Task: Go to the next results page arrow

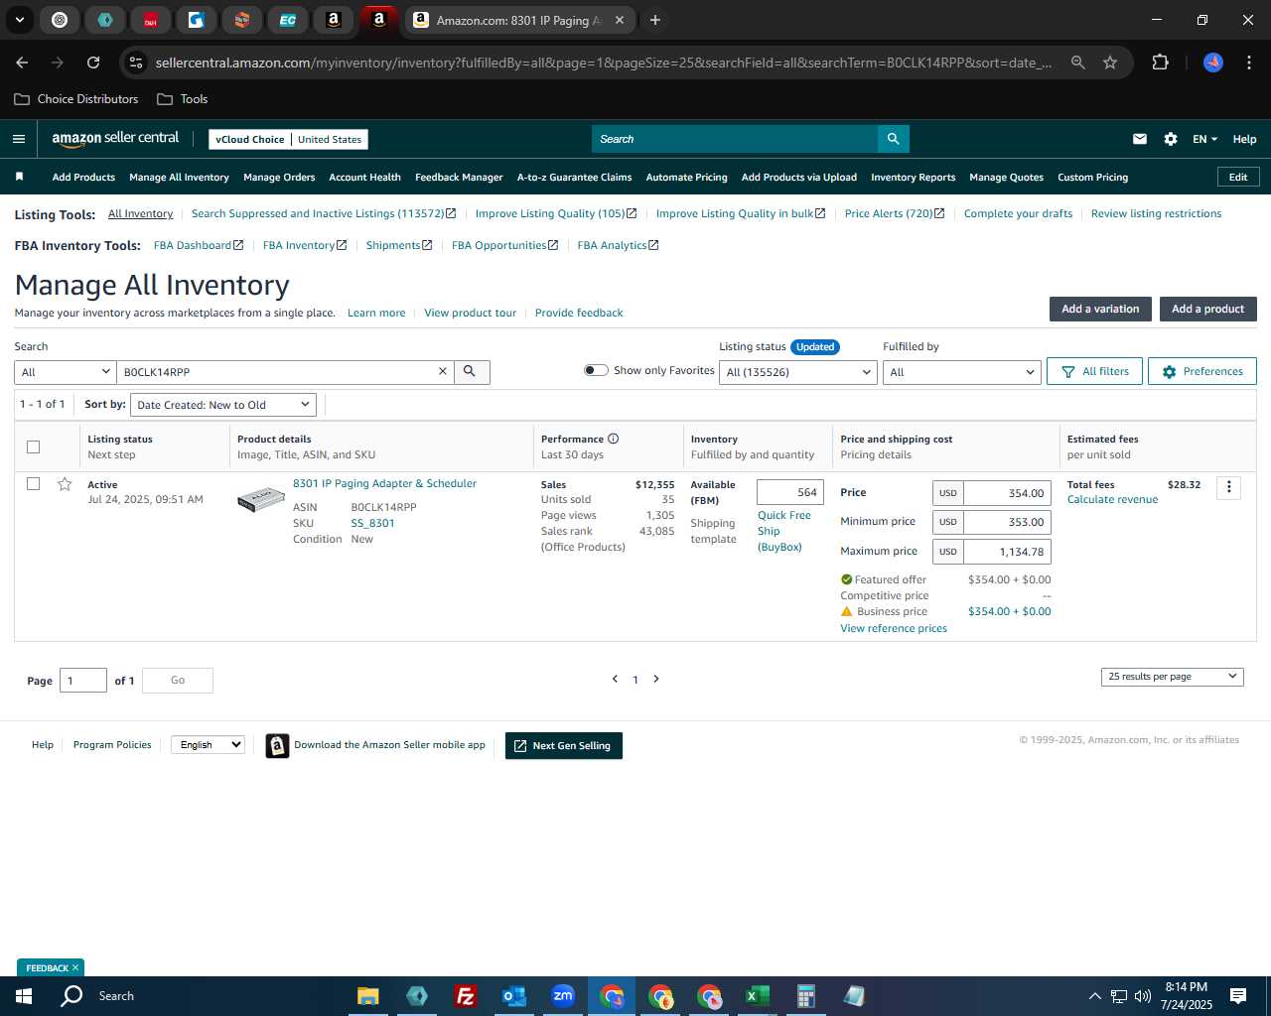Action: (655, 679)
